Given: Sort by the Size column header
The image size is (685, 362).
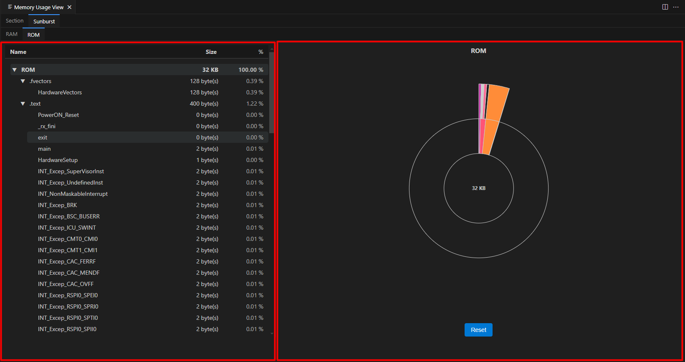Looking at the screenshot, I should (x=211, y=52).
